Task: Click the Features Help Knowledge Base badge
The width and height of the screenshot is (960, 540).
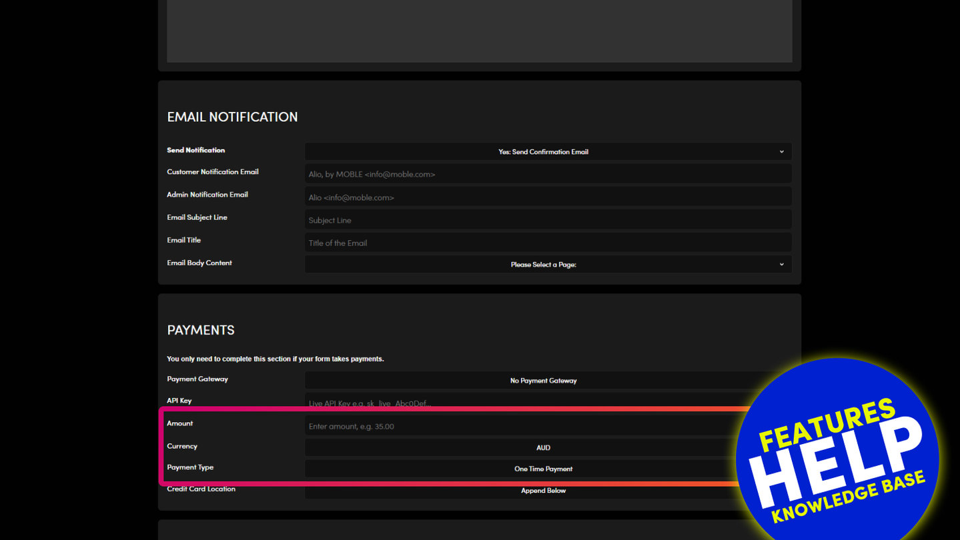Action: [x=838, y=460]
